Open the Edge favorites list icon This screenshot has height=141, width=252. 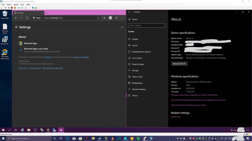click(104, 18)
